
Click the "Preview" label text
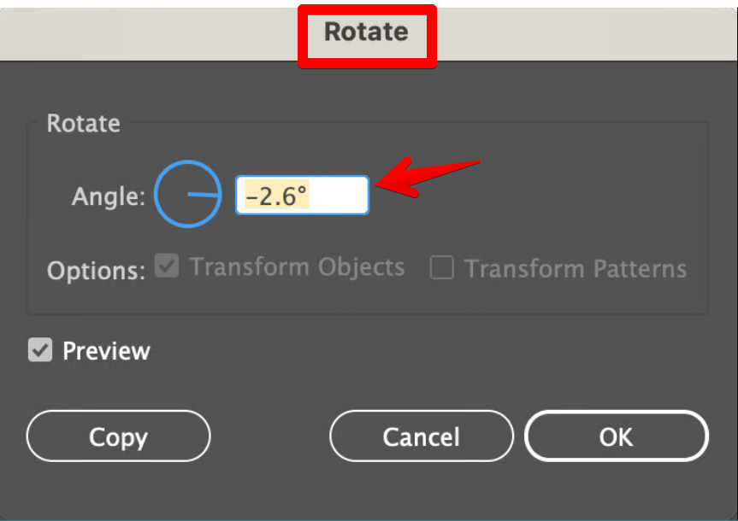(x=106, y=351)
